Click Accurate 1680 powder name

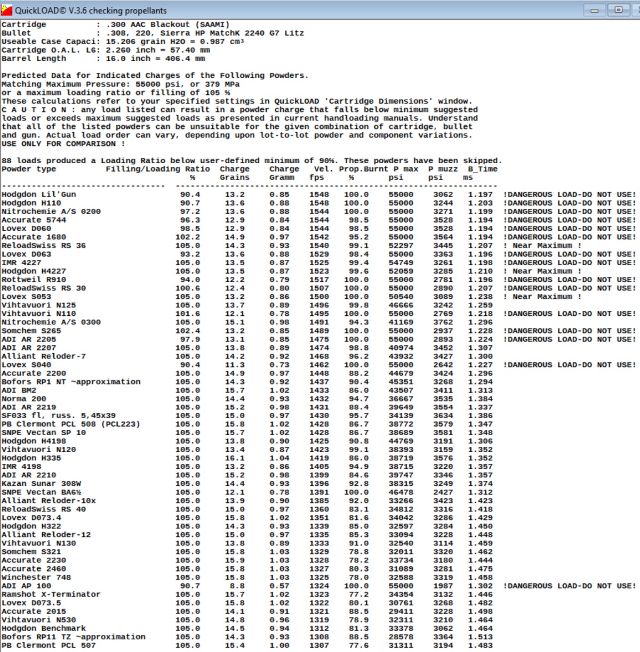coord(34,237)
